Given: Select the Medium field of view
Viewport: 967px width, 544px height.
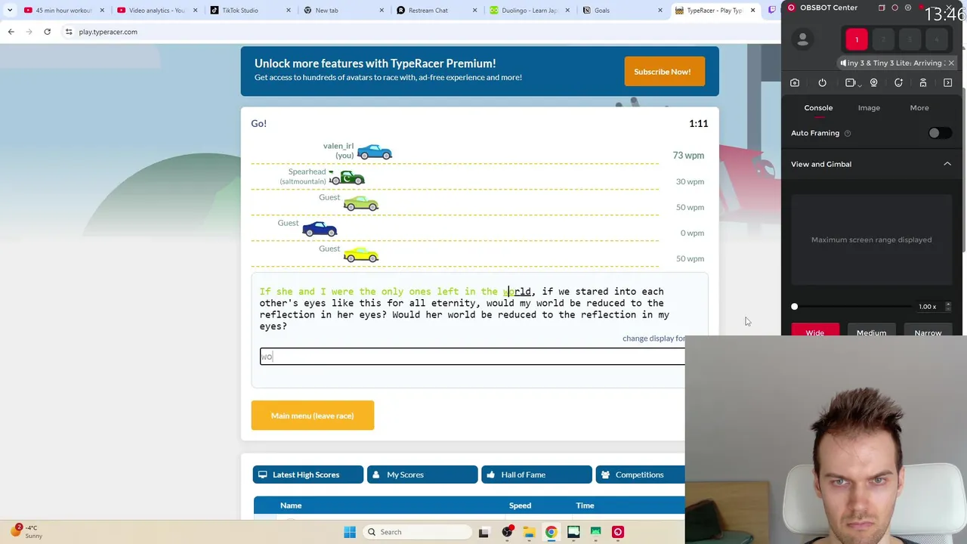Looking at the screenshot, I should coord(871,331).
